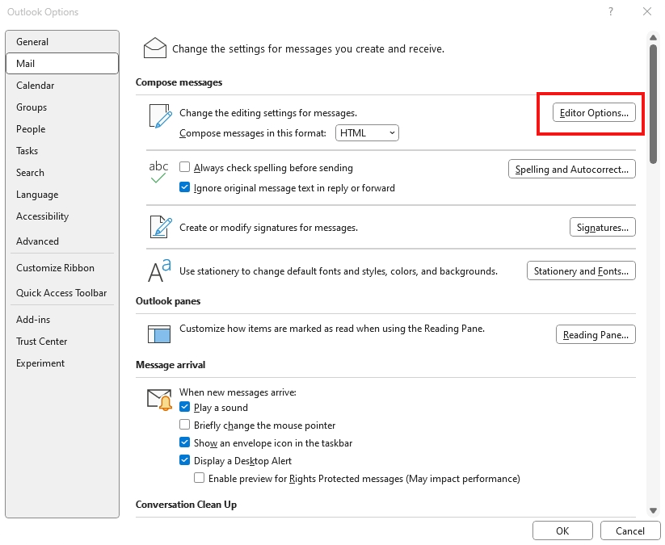The width and height of the screenshot is (665, 545).
Task: Open Customize Ribbon settings
Action: [x=62, y=268]
